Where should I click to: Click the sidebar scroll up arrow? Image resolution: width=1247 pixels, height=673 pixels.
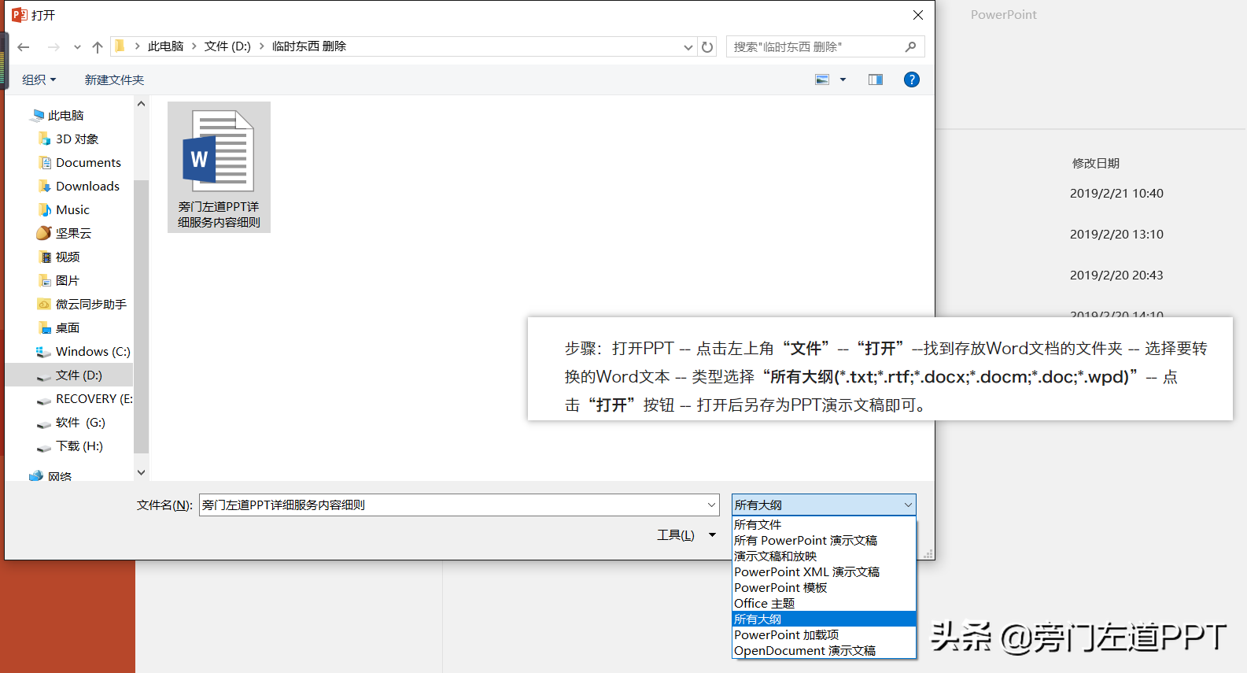(x=142, y=104)
